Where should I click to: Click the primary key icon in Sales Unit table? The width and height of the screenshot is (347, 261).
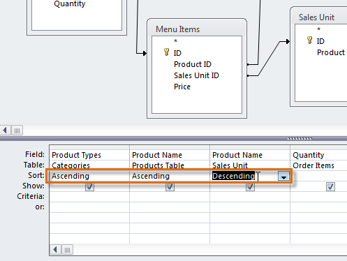pos(309,40)
